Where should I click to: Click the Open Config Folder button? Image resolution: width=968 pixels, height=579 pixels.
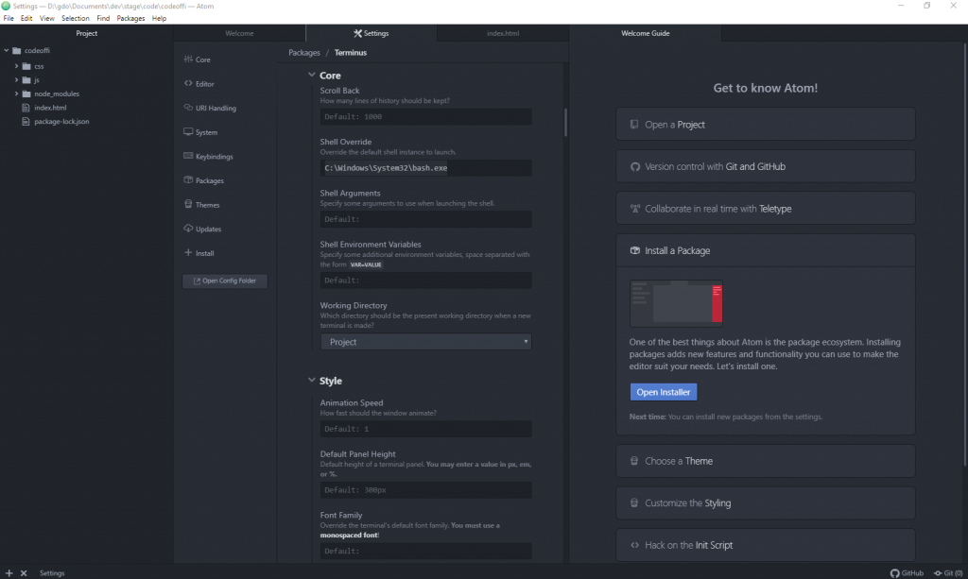[x=225, y=281]
